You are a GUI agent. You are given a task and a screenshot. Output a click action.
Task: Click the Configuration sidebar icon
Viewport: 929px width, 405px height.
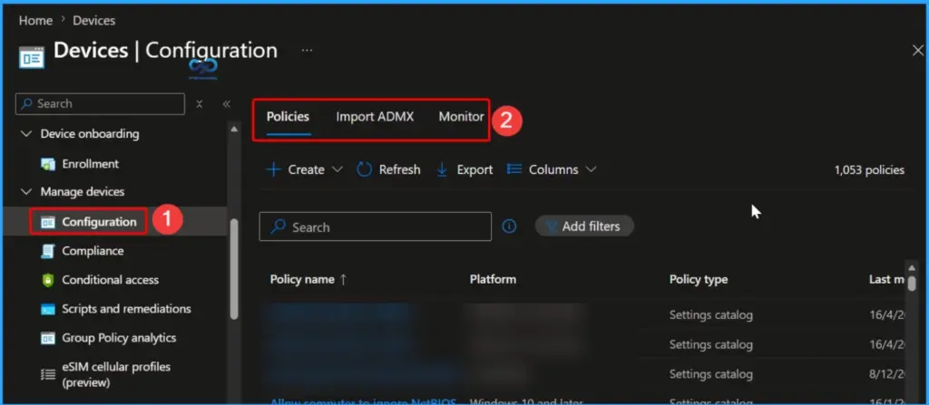48,222
